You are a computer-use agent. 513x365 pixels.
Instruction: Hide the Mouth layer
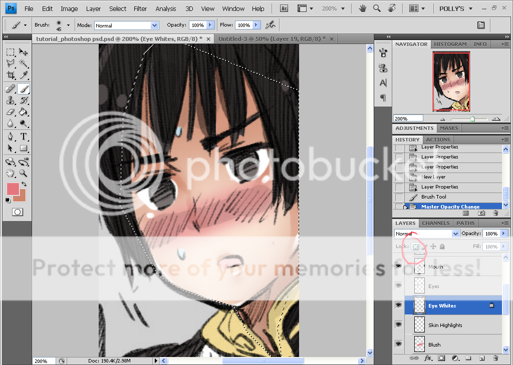tap(399, 266)
